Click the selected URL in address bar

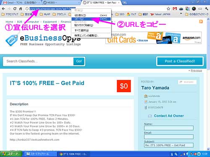[52, 9]
